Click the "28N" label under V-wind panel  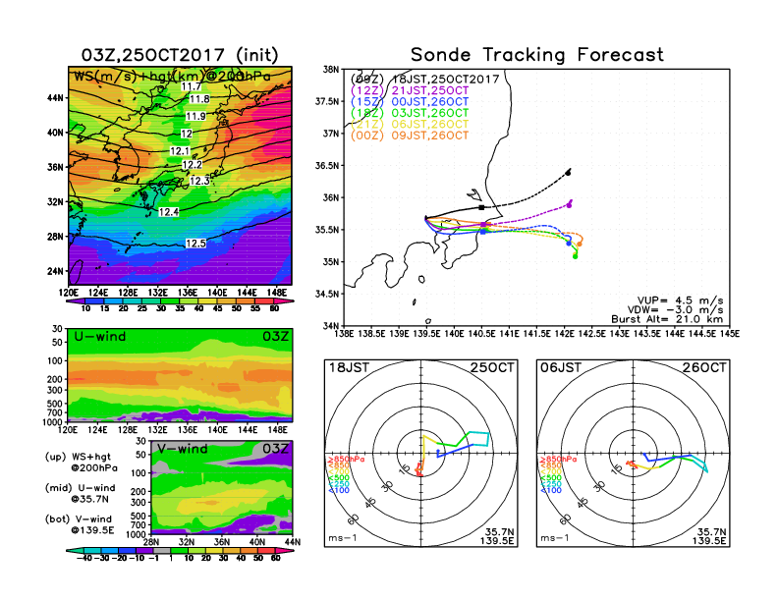(x=151, y=542)
